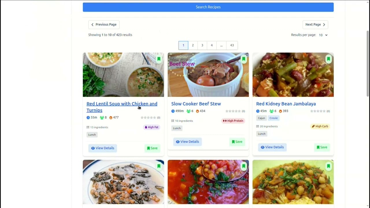Click the ellipsis in pagination to expand pages
The width and height of the screenshot is (370, 208).
point(221,45)
